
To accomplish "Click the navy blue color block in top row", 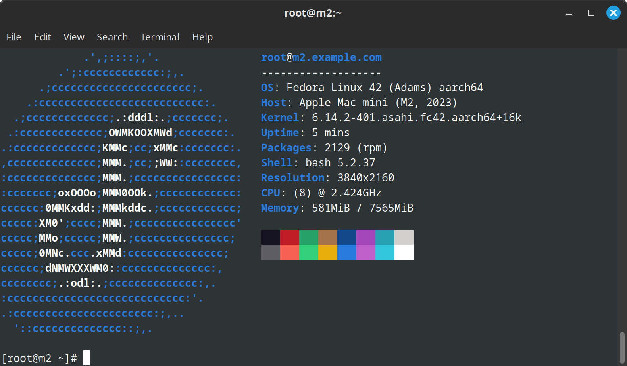I will tap(347, 237).
